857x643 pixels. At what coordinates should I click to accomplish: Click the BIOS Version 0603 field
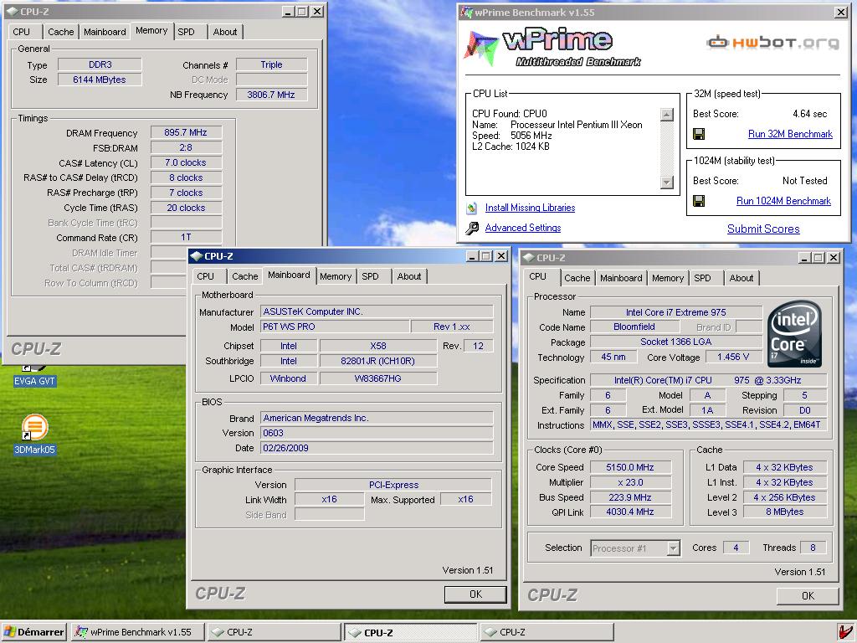[377, 433]
